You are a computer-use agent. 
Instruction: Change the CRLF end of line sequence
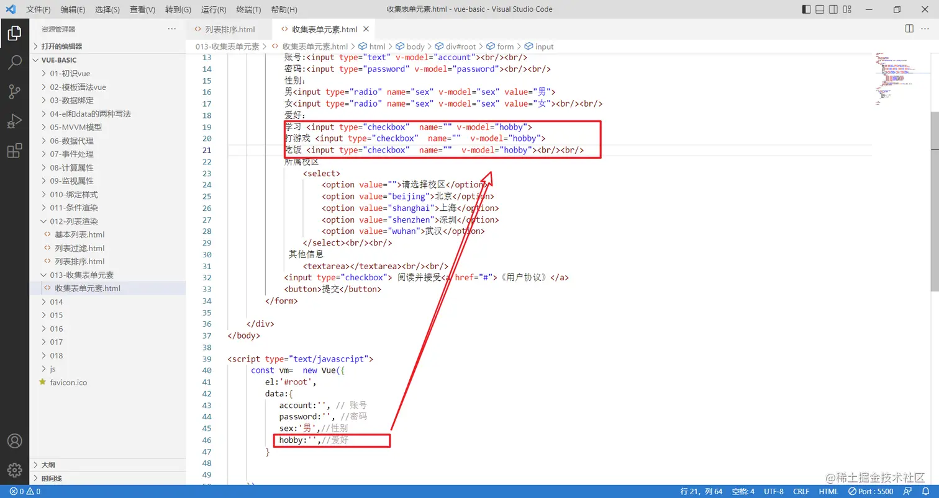click(801, 492)
